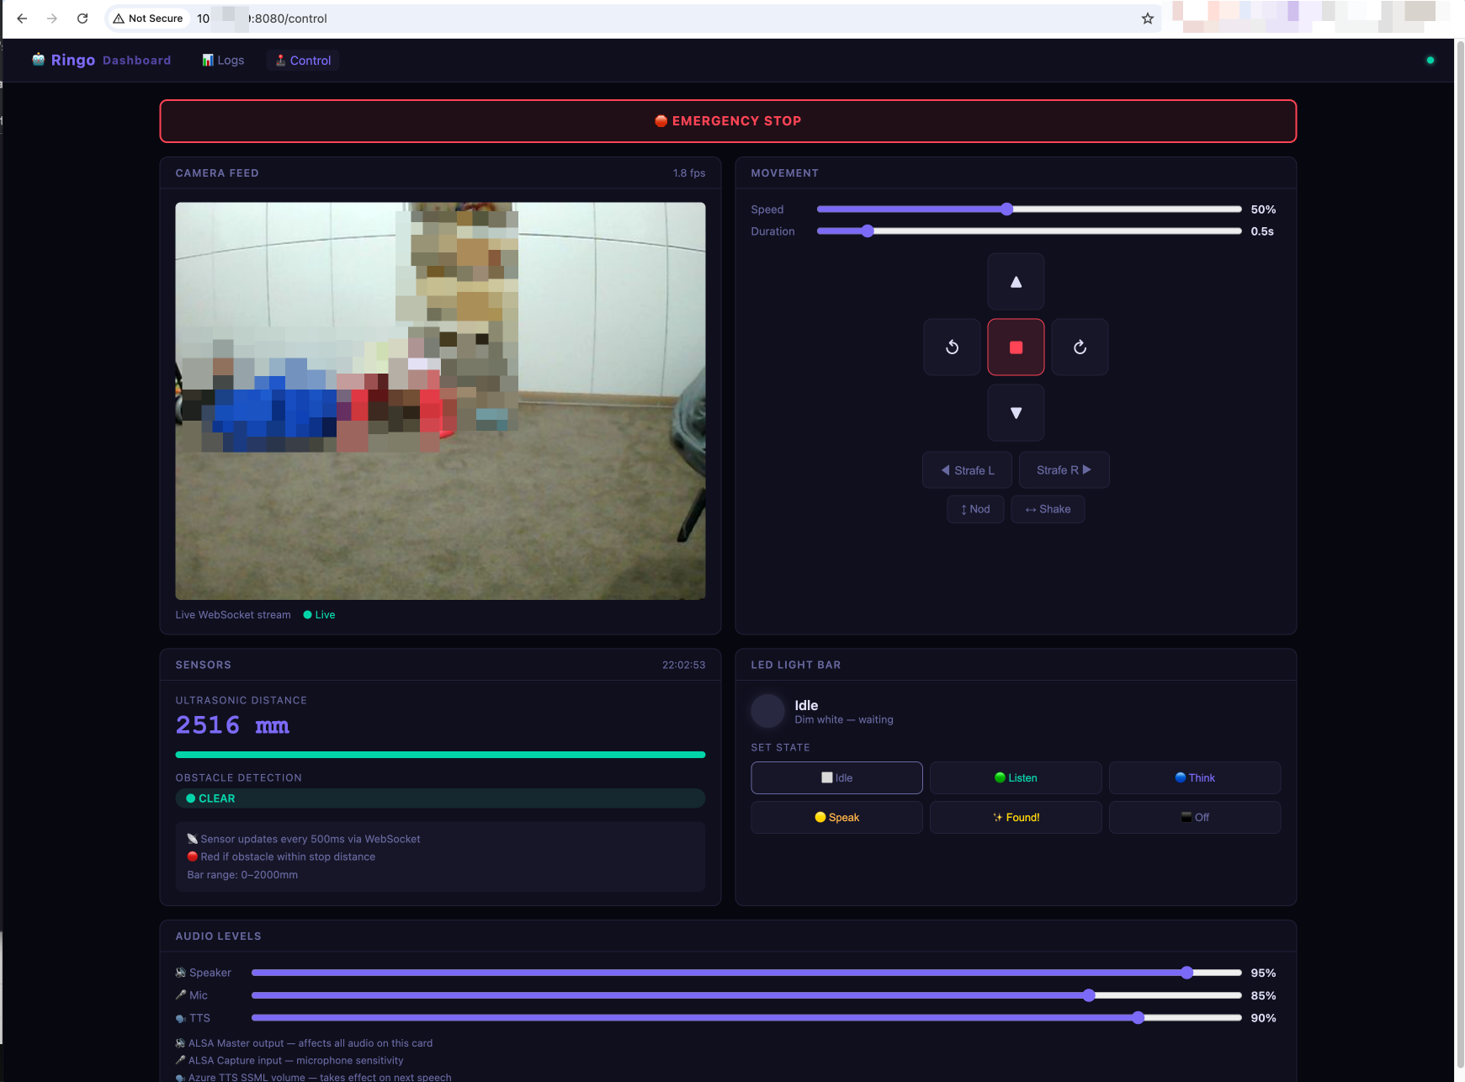Click the Not Secure warning badge

tap(148, 18)
